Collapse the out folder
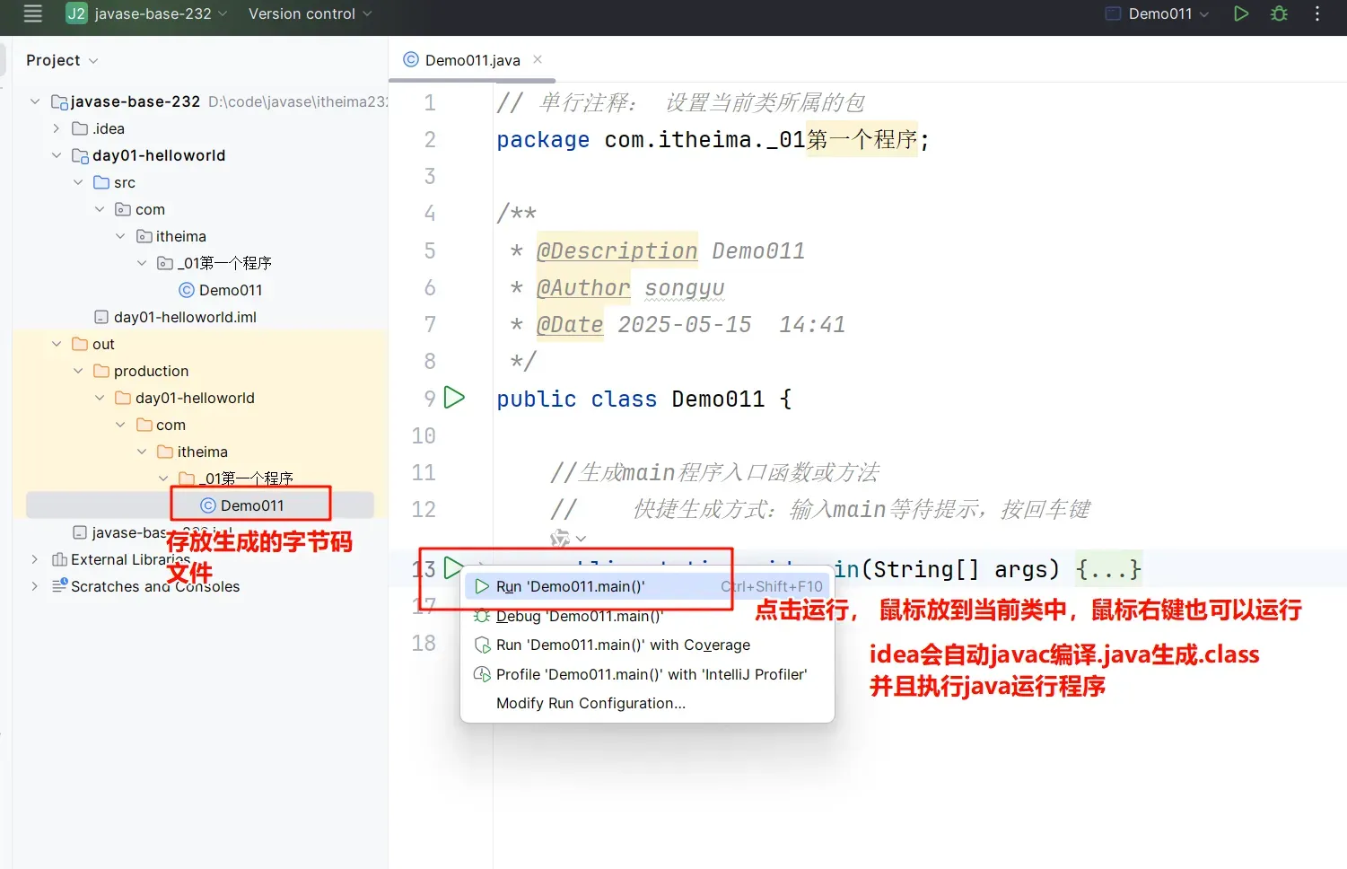This screenshot has width=1347, height=869. tap(57, 344)
